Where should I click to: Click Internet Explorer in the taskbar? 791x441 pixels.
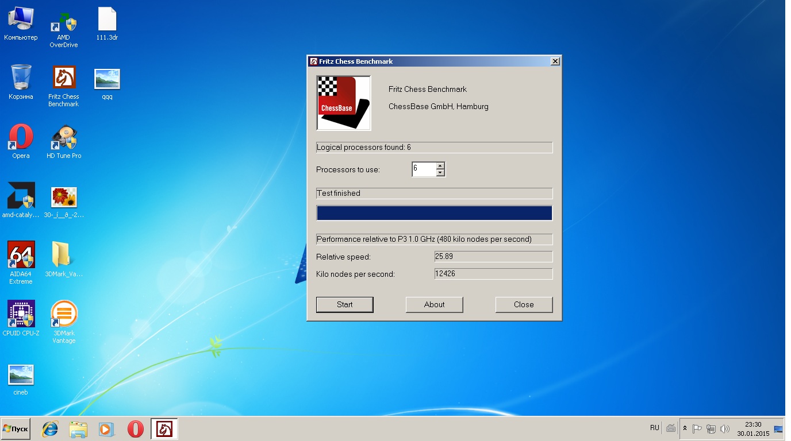pyautogui.click(x=51, y=429)
